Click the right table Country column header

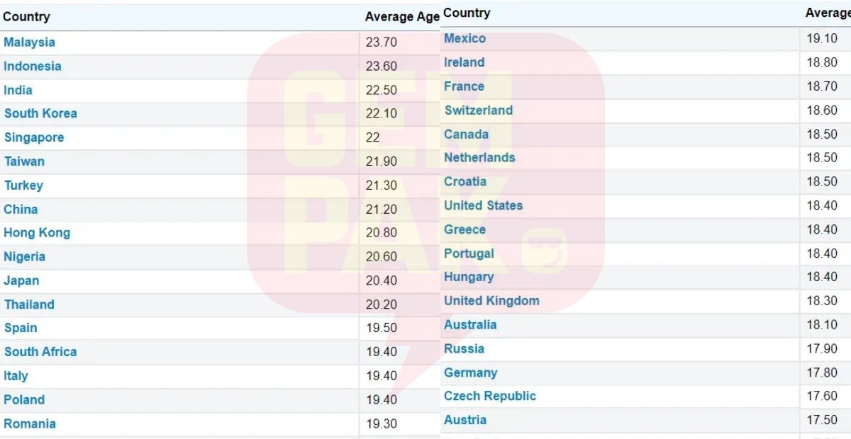(x=467, y=13)
